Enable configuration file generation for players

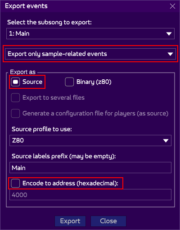click(15, 113)
